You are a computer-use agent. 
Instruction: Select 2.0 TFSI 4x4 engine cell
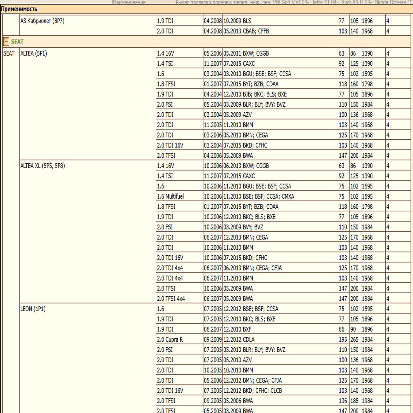click(x=180, y=299)
